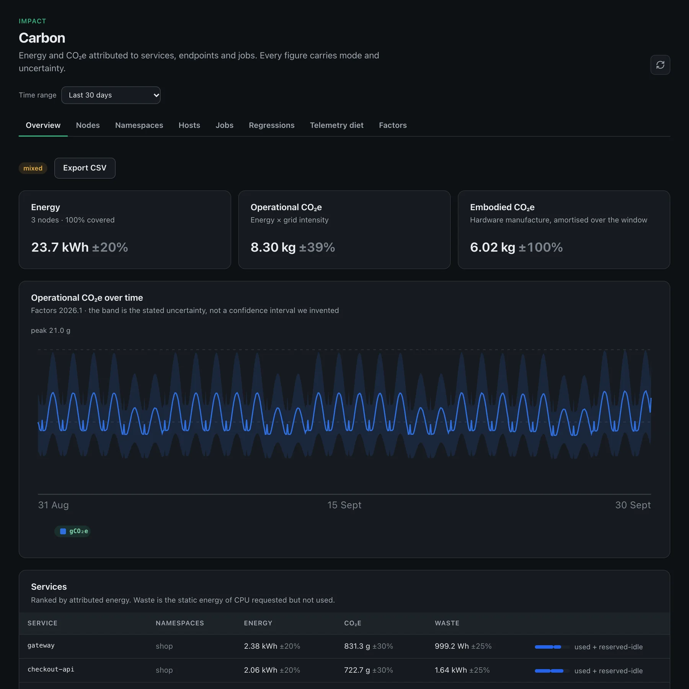View the Telemetry diet tab

coord(336,125)
